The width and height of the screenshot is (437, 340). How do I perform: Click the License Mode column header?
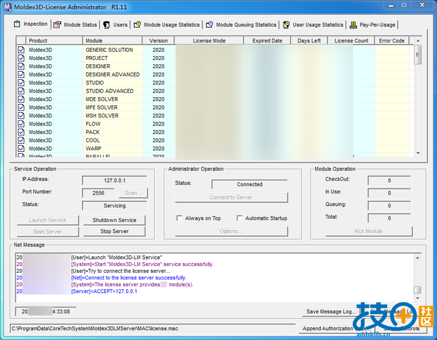[x=209, y=41]
